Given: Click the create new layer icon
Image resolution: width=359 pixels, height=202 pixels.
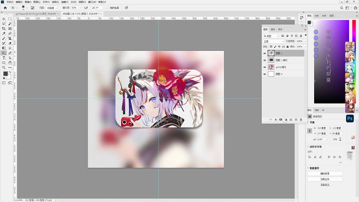Looking at the screenshot, I should [296, 120].
